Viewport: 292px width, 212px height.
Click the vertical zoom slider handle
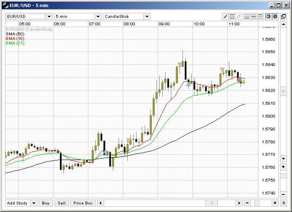point(283,176)
